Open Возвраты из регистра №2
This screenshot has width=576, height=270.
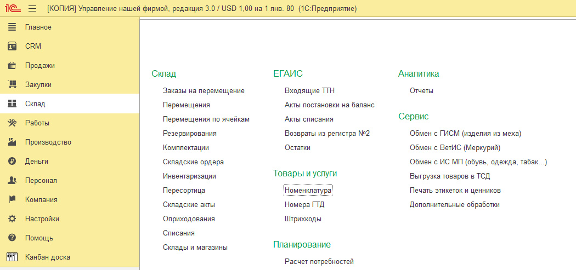pyautogui.click(x=327, y=134)
